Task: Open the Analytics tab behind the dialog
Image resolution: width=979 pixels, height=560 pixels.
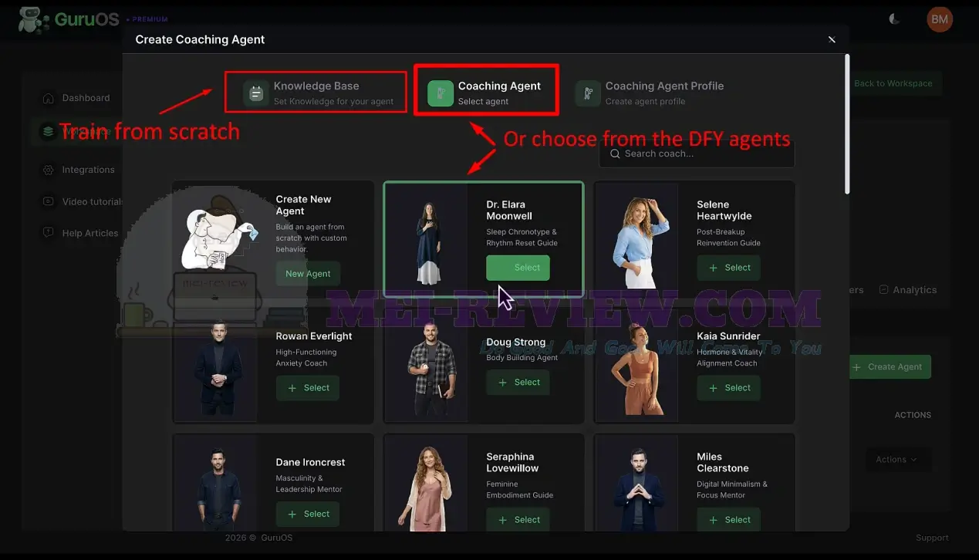Action: [908, 290]
